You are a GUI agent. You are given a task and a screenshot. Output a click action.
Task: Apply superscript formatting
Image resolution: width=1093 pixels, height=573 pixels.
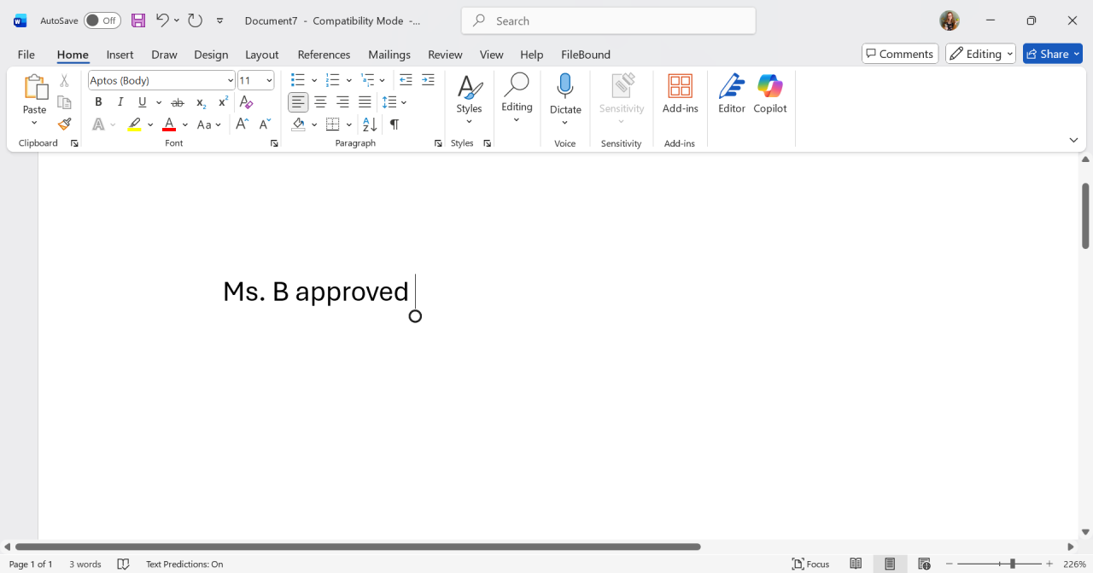[x=223, y=102]
